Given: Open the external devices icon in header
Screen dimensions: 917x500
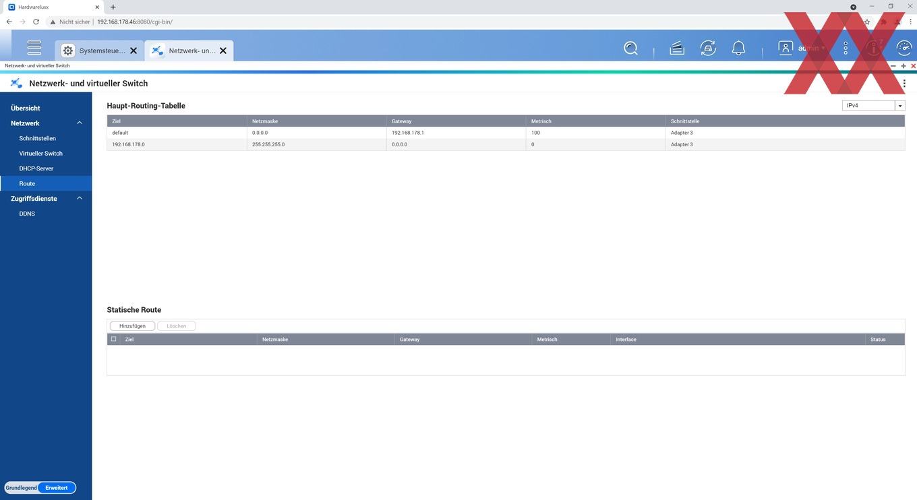Looking at the screenshot, I should click(x=708, y=49).
